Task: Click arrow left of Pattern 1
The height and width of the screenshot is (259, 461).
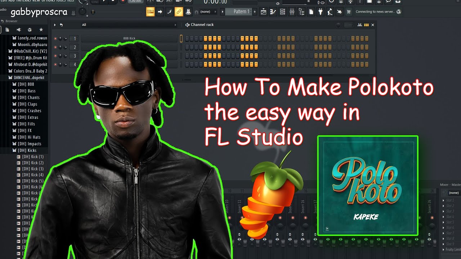Action: coord(222,12)
